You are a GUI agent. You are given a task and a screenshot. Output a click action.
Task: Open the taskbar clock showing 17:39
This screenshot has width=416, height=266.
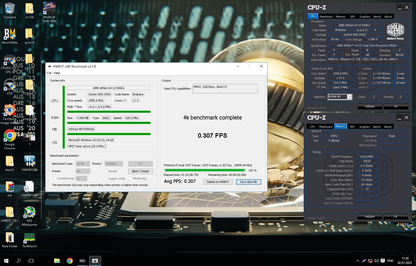(x=405, y=261)
